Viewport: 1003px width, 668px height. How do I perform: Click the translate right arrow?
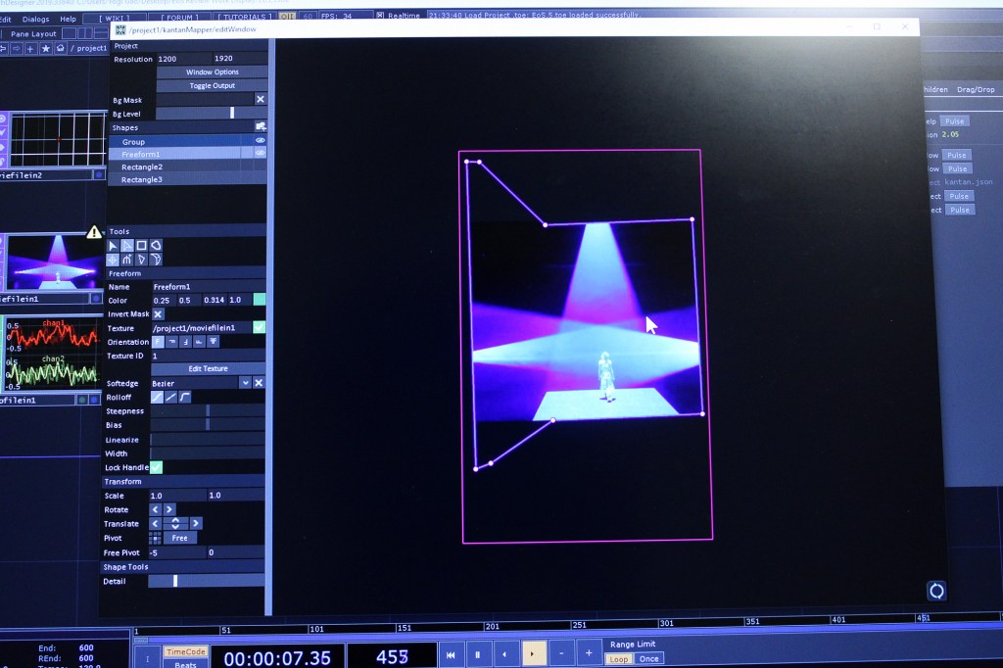[x=196, y=523]
